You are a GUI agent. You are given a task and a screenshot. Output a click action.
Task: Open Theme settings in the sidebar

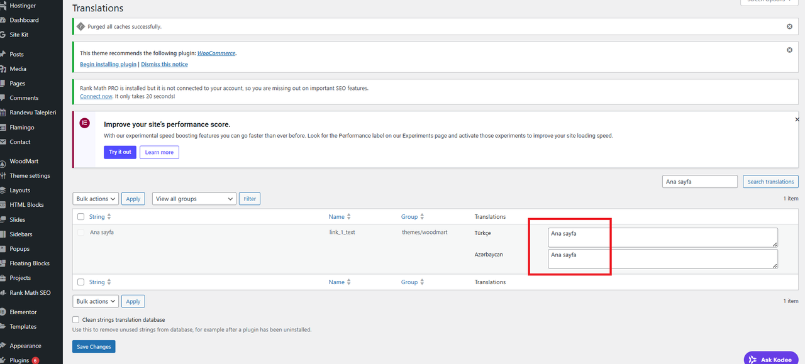coord(30,175)
